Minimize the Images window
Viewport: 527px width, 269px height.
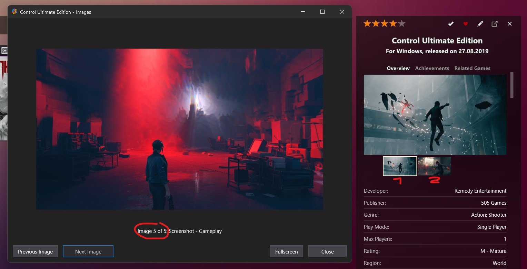[303, 12]
